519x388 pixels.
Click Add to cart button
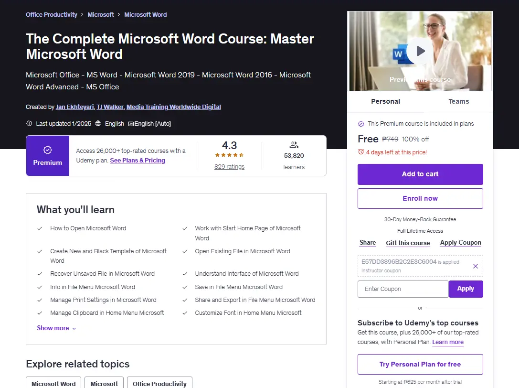420,174
